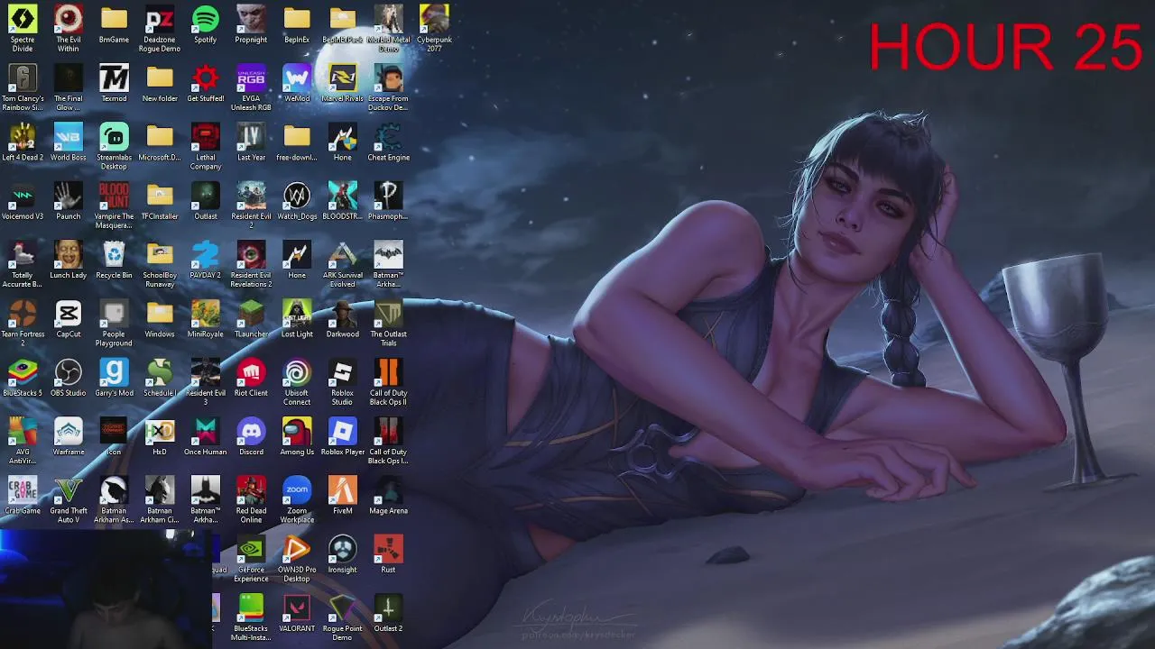Image resolution: width=1155 pixels, height=649 pixels.
Task: Select the Phasmophobia shortcut
Action: pos(388,196)
